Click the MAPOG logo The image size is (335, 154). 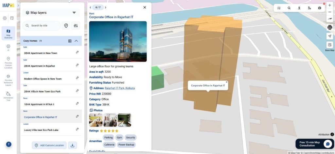[8, 5]
